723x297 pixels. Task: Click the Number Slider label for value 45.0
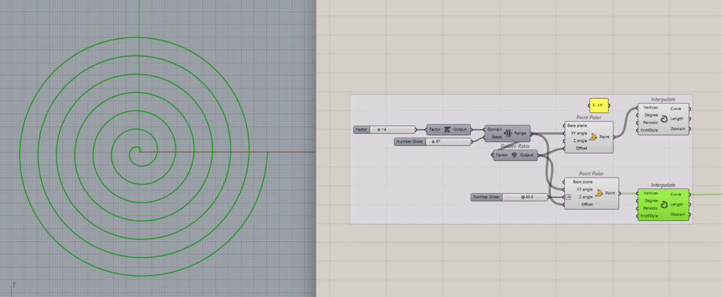click(x=486, y=197)
